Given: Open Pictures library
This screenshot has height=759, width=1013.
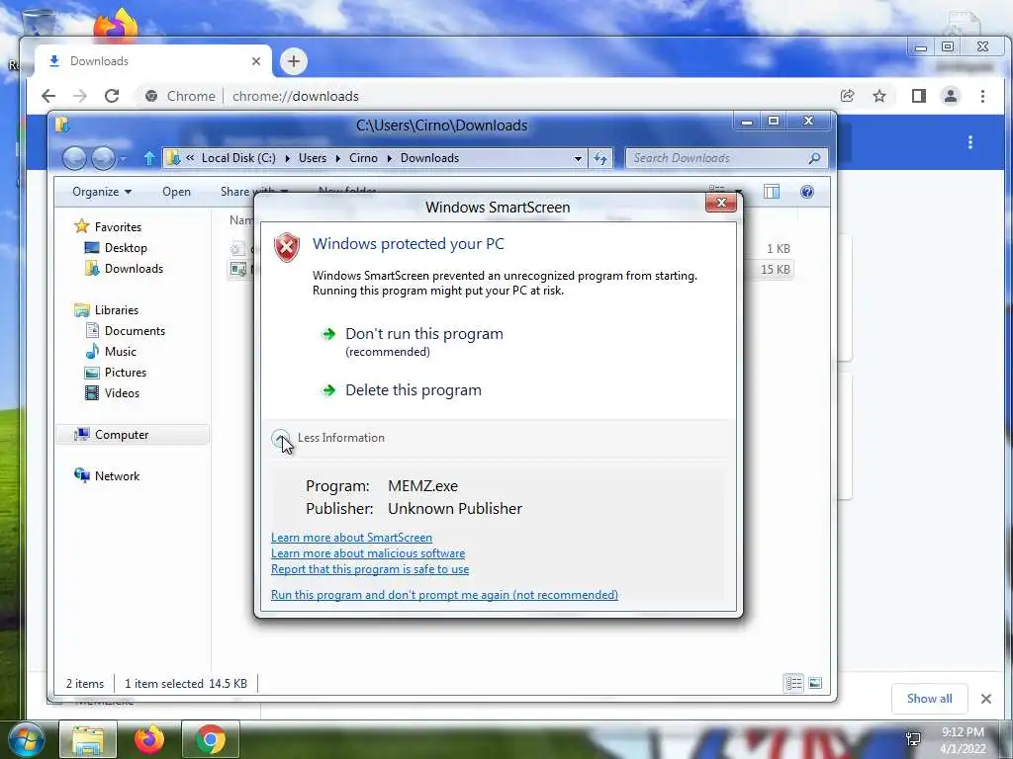Looking at the screenshot, I should [126, 373].
